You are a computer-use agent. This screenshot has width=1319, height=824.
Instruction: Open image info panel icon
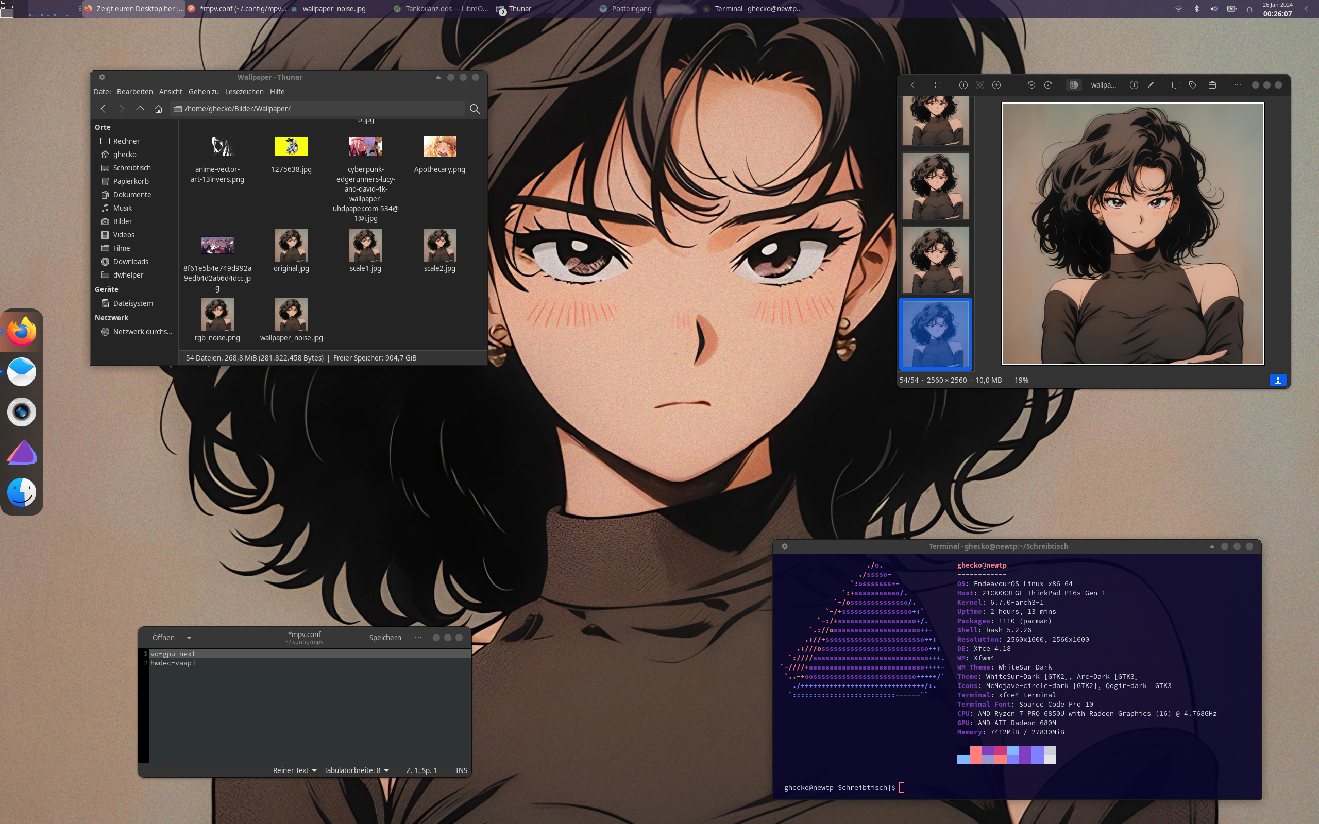pyautogui.click(x=1134, y=85)
